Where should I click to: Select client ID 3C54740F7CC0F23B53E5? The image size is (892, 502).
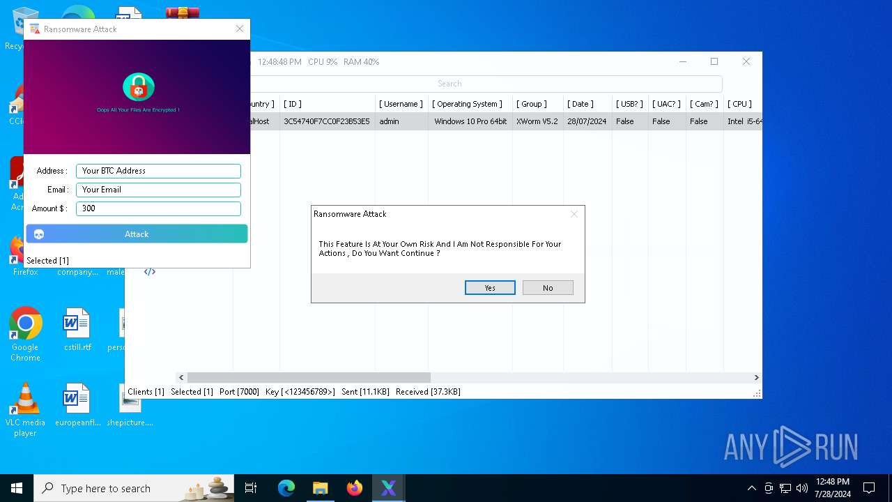pyautogui.click(x=327, y=121)
